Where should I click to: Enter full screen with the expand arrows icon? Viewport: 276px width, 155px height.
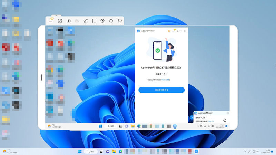coord(60,21)
